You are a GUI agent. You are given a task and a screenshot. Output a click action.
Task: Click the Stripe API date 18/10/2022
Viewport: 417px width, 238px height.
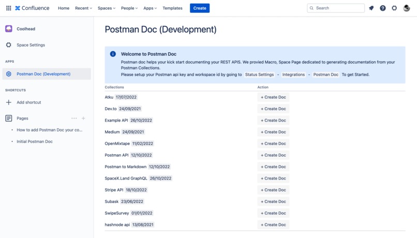click(x=136, y=190)
